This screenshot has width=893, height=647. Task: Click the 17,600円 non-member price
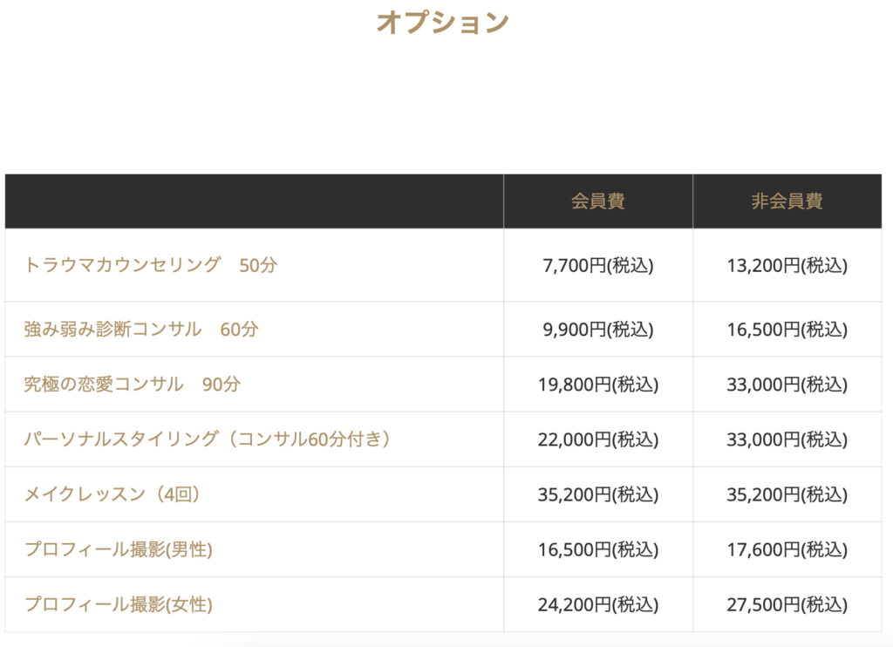pos(787,549)
